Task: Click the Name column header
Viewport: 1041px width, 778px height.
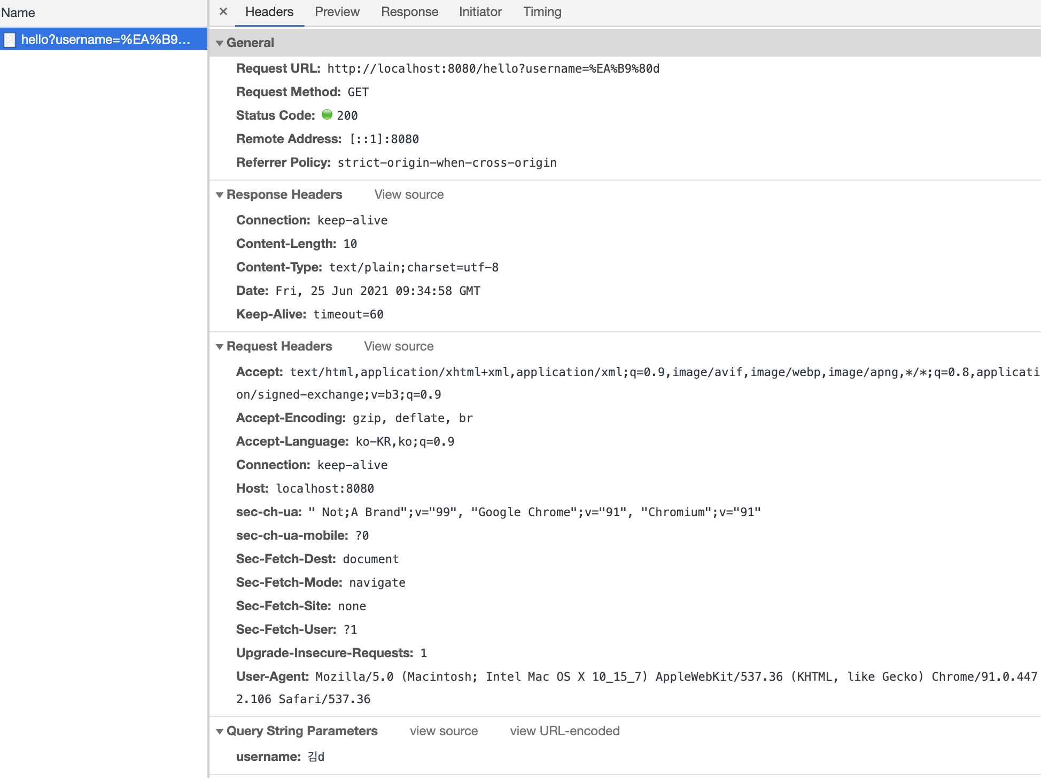Action: pos(18,13)
